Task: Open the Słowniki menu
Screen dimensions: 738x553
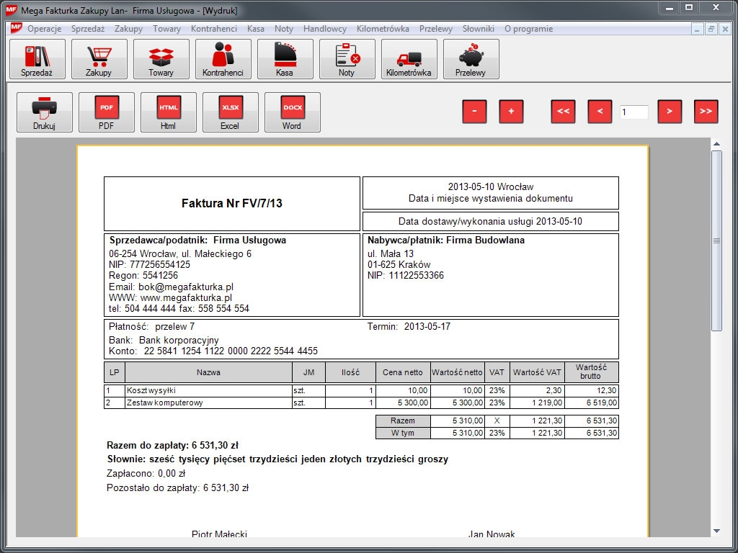Action: [478, 29]
